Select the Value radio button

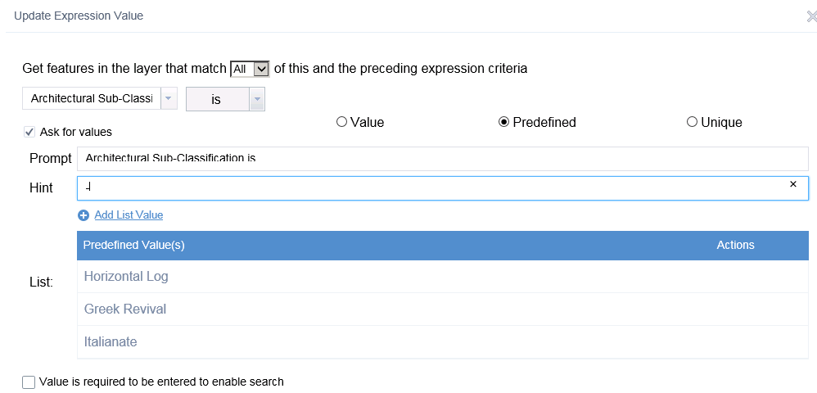341,122
